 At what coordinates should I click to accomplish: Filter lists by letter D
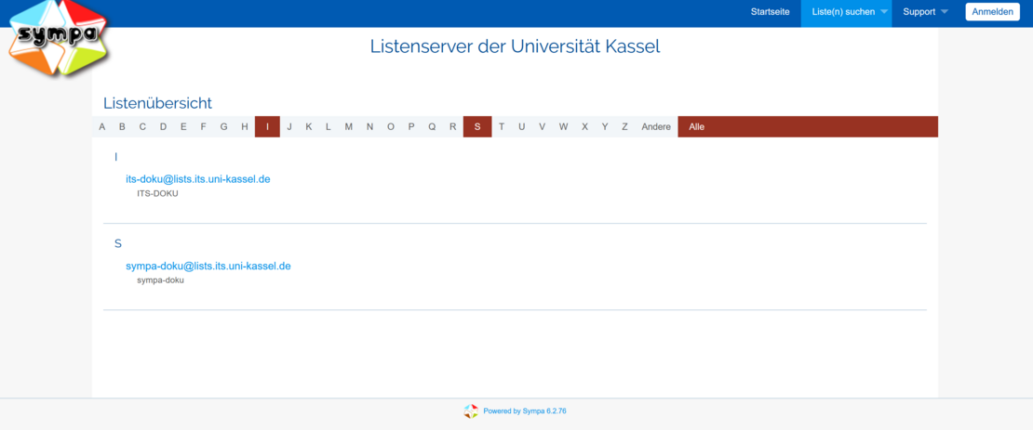(x=164, y=127)
